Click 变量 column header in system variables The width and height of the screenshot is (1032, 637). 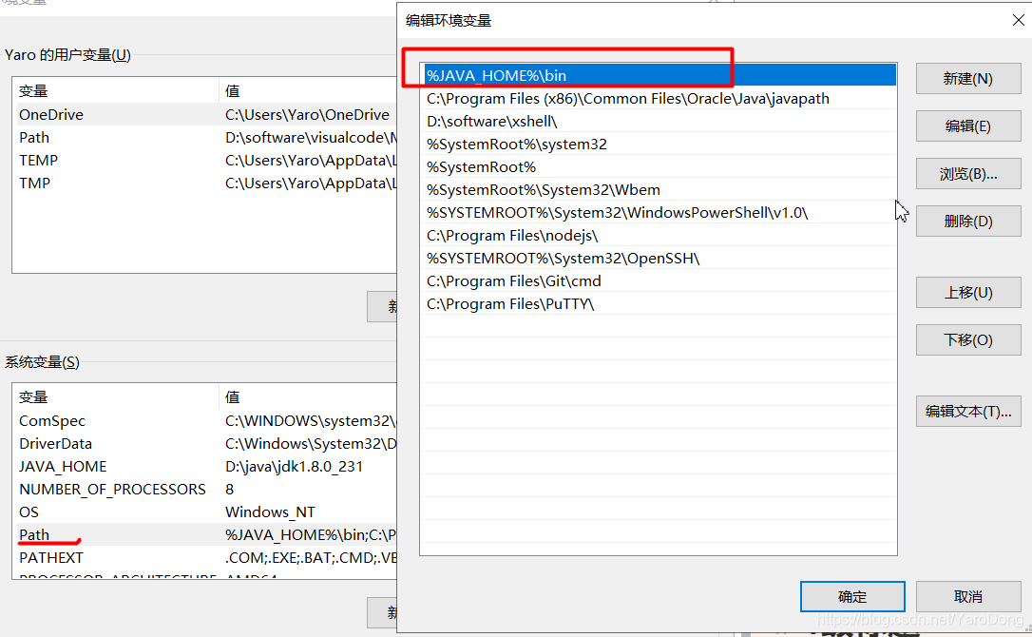(x=117, y=397)
